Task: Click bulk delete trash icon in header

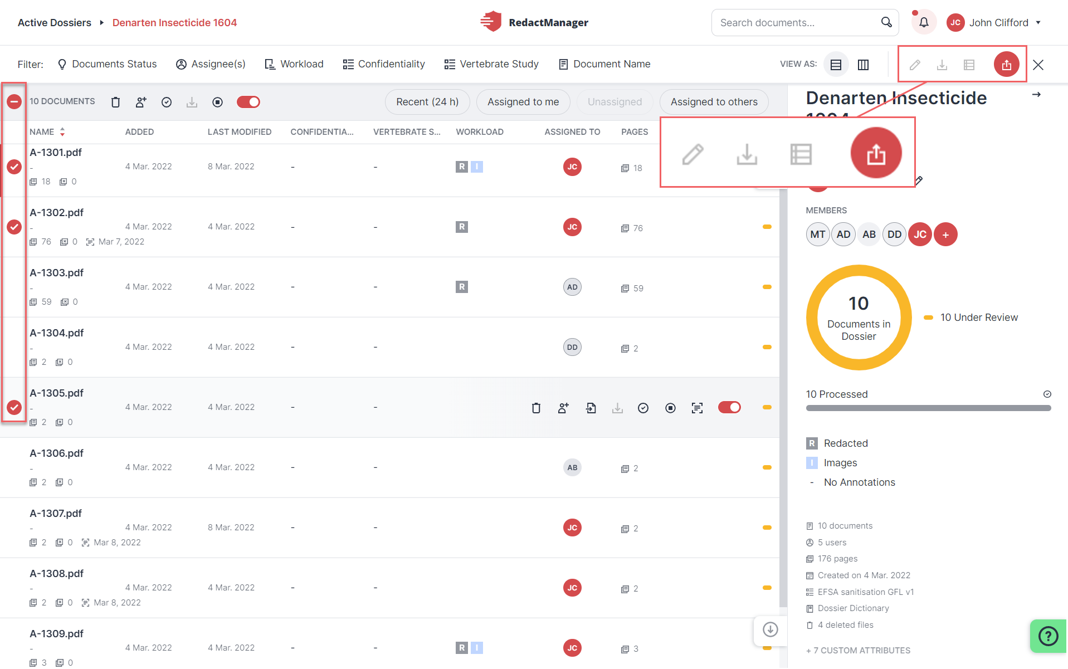Action: pyautogui.click(x=115, y=102)
